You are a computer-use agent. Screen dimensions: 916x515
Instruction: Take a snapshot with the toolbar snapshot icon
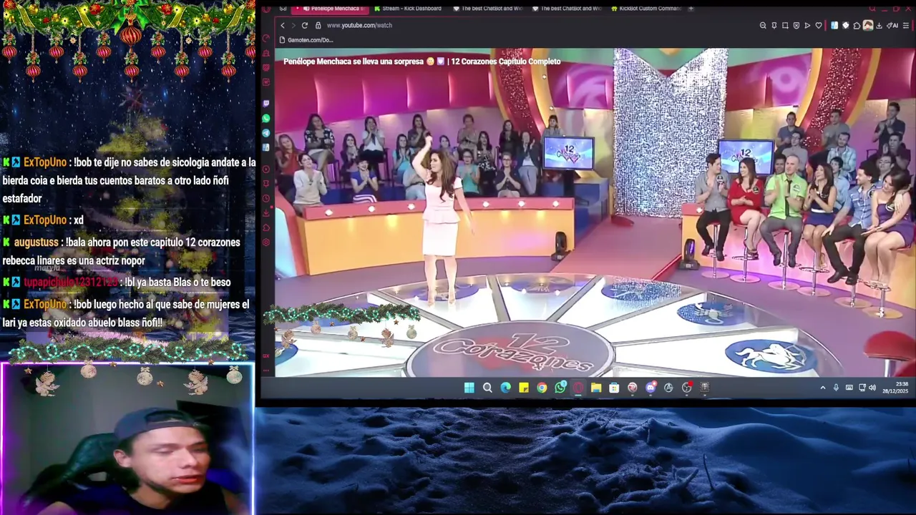click(785, 25)
